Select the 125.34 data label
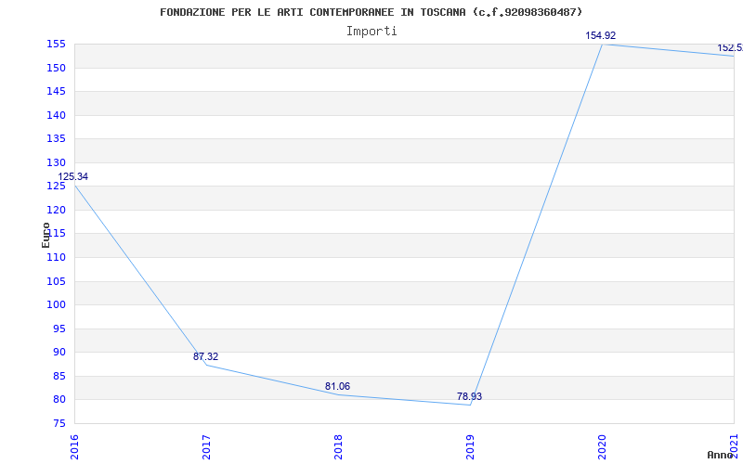 pyautogui.click(x=73, y=176)
